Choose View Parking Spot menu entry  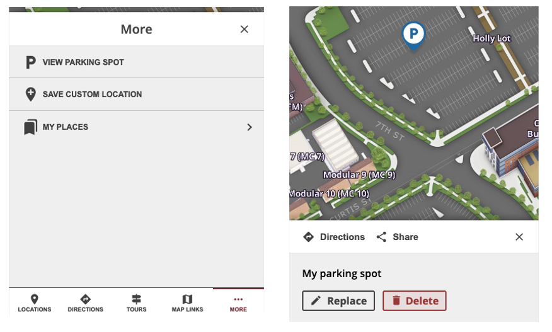tap(83, 62)
